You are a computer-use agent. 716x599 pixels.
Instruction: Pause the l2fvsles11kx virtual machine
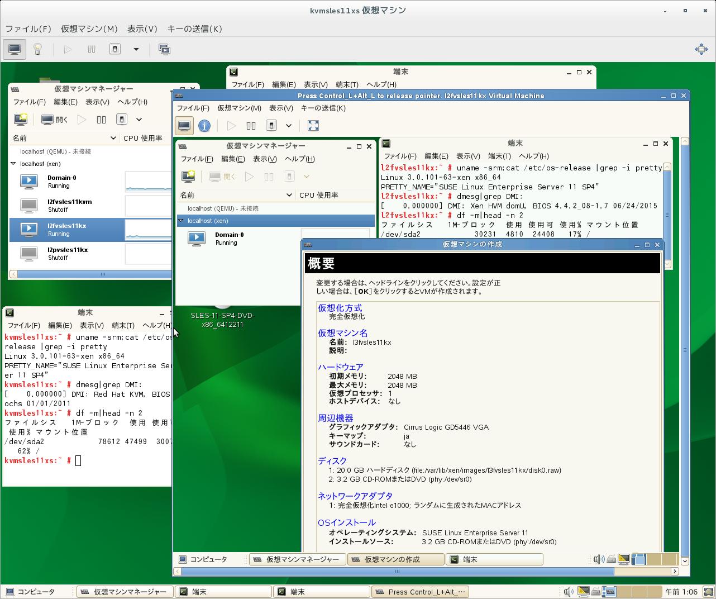click(251, 125)
